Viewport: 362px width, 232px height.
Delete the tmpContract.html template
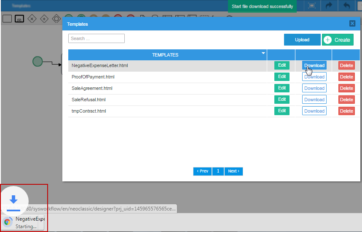pos(346,111)
